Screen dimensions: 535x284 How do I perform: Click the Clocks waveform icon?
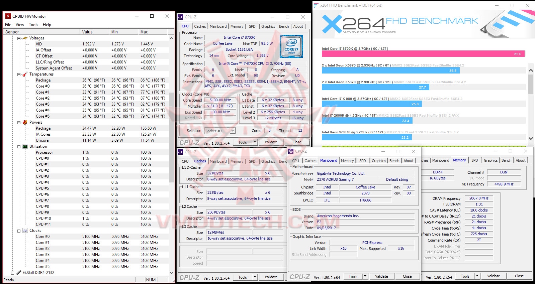coord(25,231)
